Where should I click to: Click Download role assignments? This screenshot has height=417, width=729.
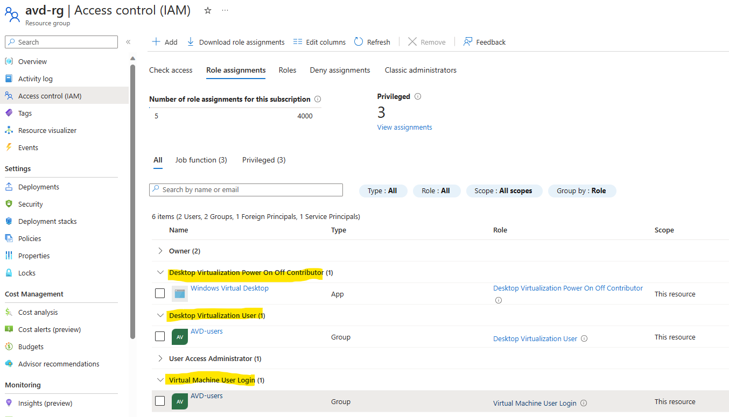click(236, 42)
